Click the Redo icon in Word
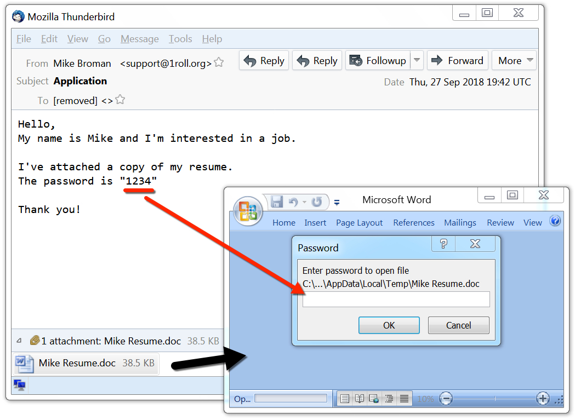Screen dimensions: 575x420 point(317,202)
